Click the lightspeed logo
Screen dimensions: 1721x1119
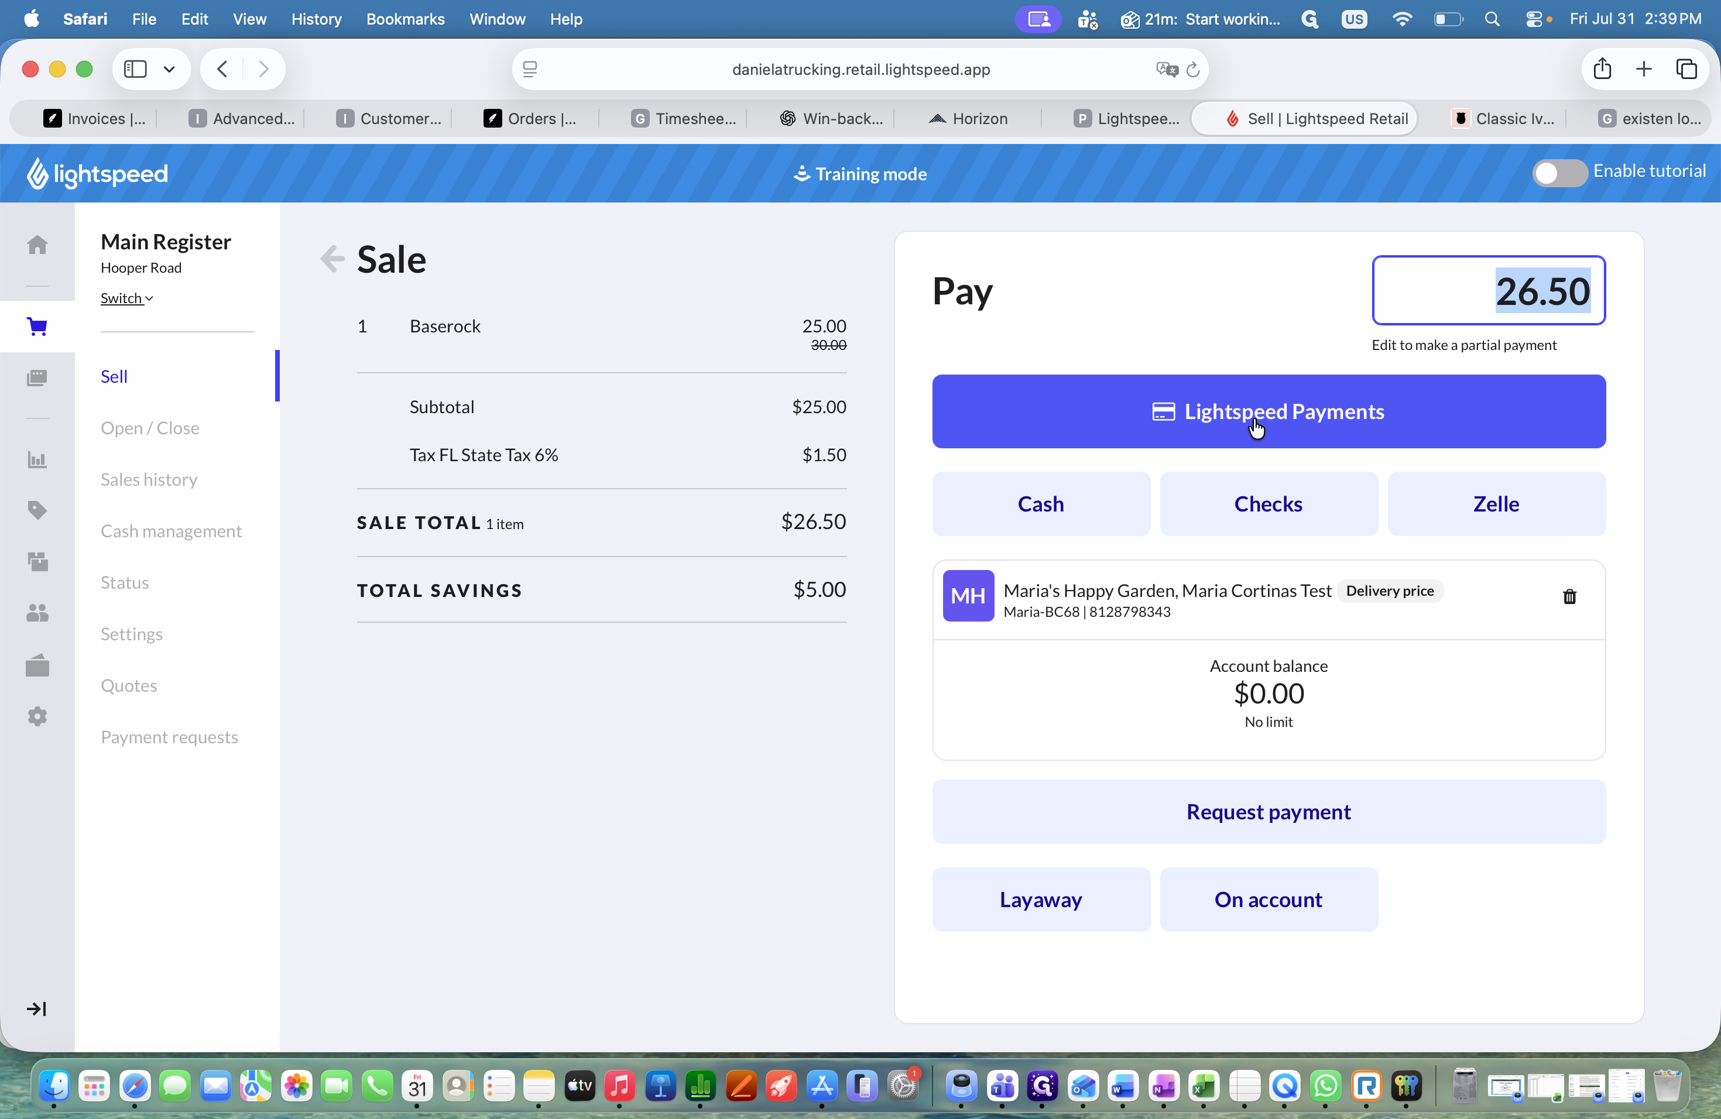[98, 173]
